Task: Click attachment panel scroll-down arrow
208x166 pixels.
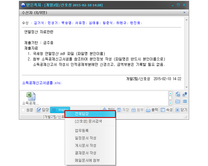Action: (x=170, y=103)
